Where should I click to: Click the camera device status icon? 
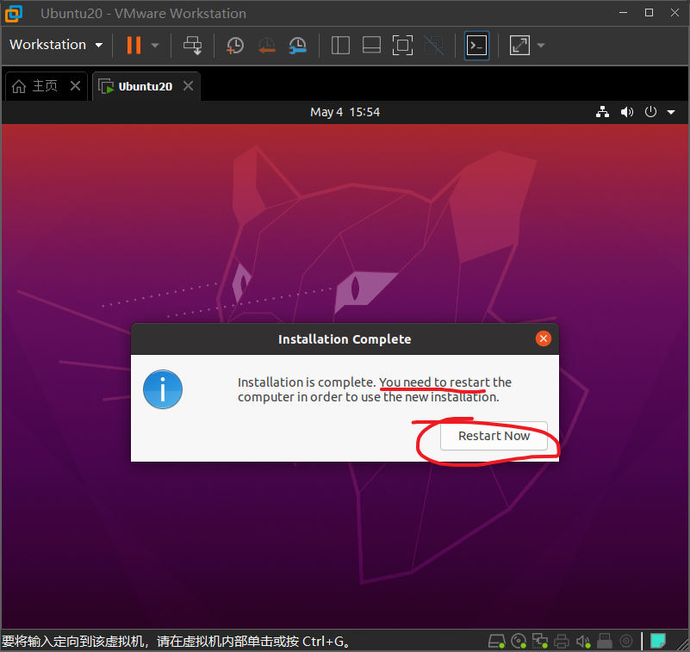626,641
